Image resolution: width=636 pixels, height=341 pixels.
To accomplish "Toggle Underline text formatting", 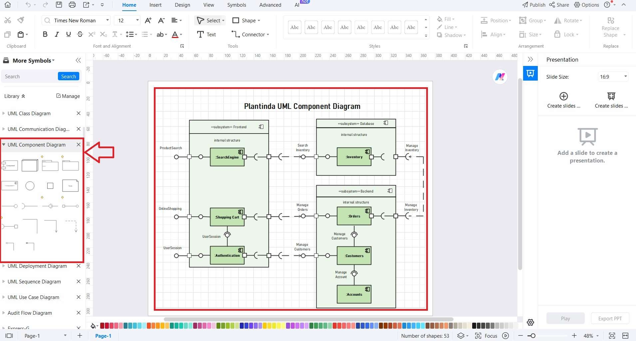I will [x=68, y=34].
